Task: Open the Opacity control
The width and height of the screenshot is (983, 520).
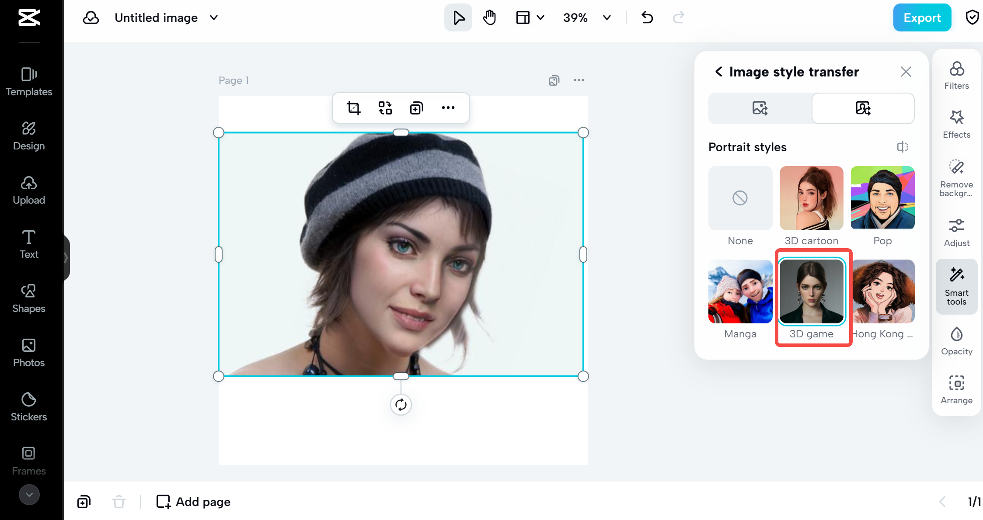Action: click(956, 341)
